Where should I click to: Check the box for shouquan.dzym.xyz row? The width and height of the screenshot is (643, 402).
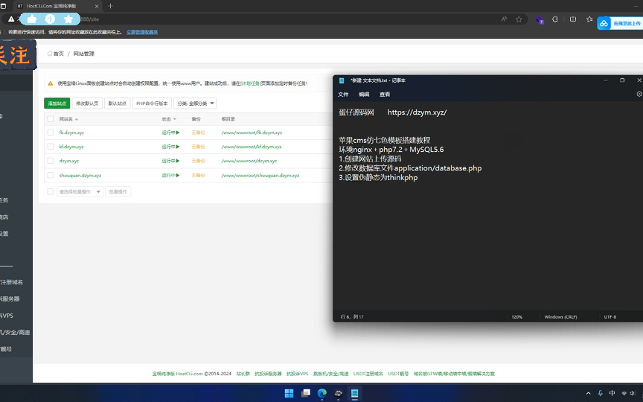[x=51, y=175]
